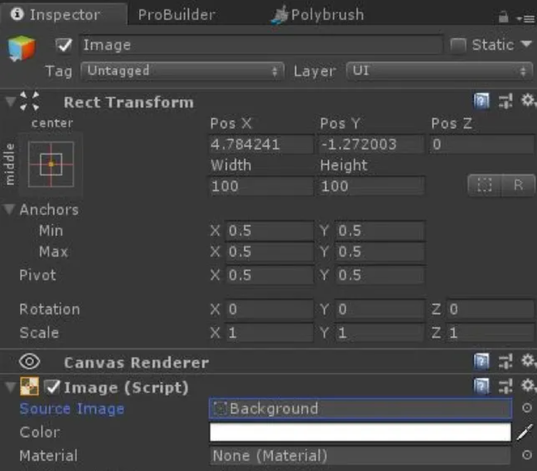Screen dimensions: 537x471
Task: Click the R raw edit mode button
Action: (x=518, y=186)
